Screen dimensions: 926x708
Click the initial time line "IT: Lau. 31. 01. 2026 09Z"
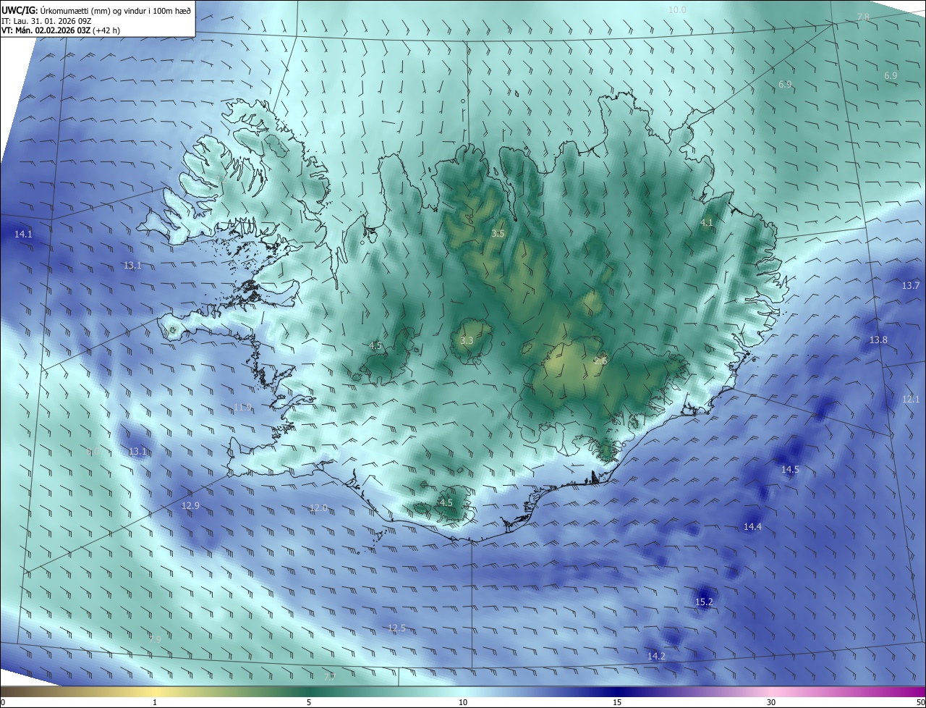[47, 21]
